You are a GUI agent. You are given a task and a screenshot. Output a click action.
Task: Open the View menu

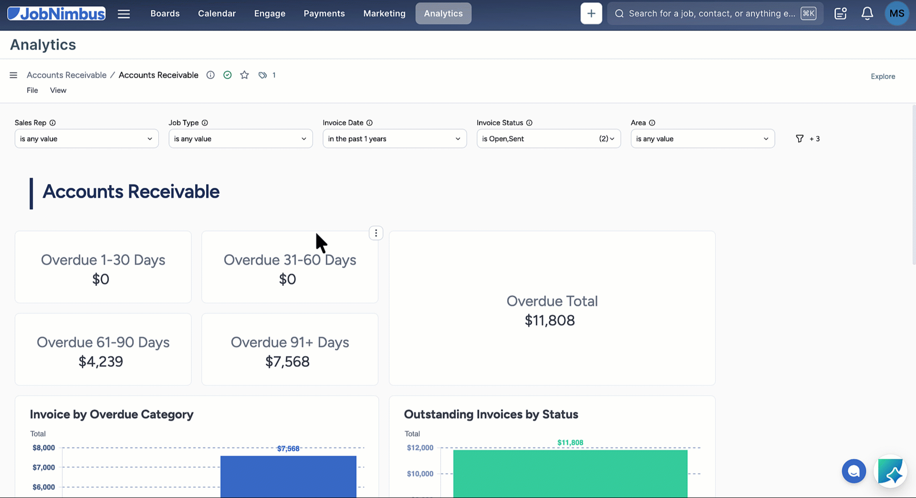click(x=58, y=90)
